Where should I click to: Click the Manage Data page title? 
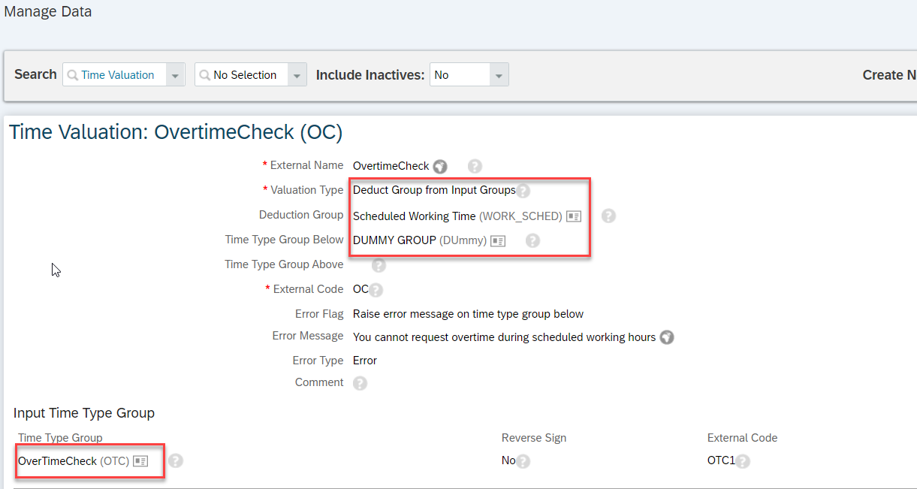pos(48,12)
